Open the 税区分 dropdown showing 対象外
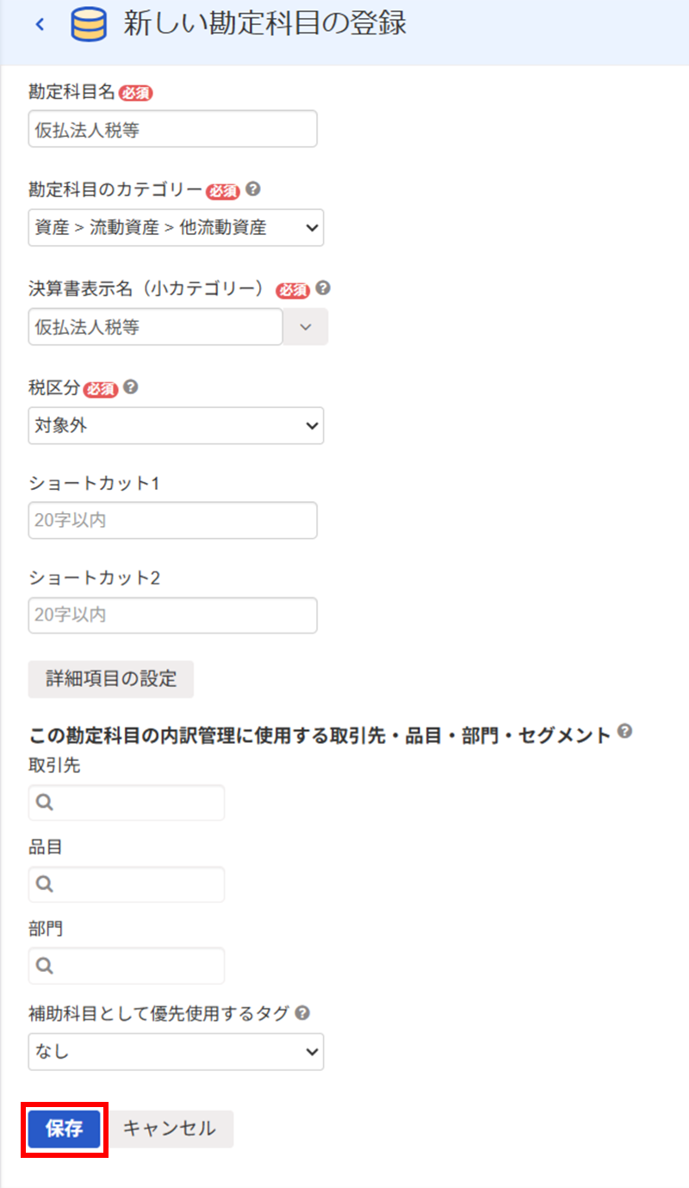The image size is (689, 1188). [176, 426]
